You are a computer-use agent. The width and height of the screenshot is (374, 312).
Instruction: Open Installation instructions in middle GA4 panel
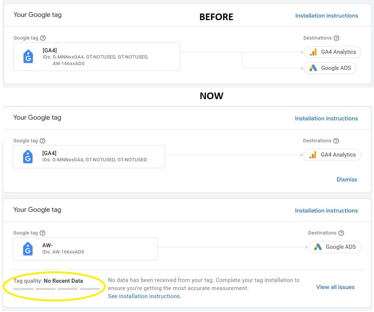tap(326, 119)
